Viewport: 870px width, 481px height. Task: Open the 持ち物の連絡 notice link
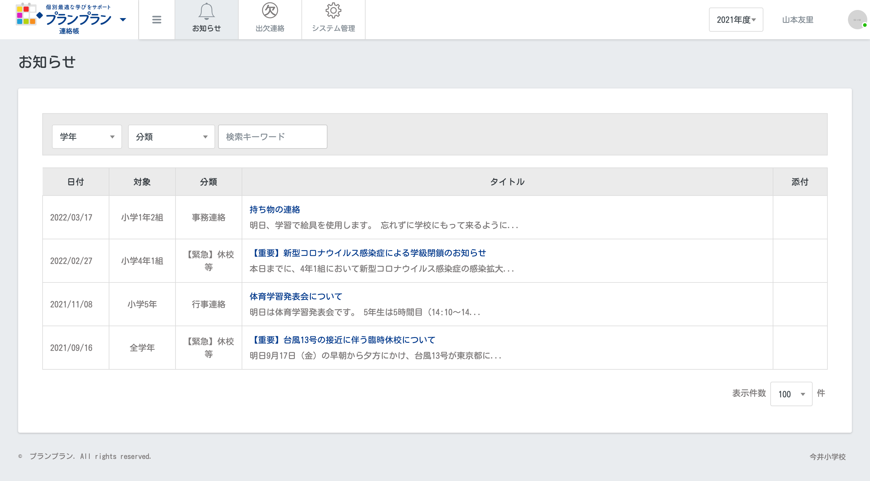coord(275,209)
